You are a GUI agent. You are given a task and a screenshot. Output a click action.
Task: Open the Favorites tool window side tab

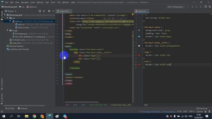point(2,99)
